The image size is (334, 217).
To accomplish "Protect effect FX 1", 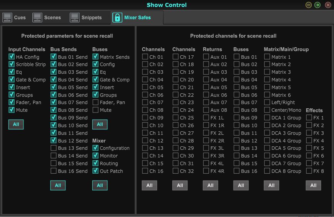I will [309, 118].
